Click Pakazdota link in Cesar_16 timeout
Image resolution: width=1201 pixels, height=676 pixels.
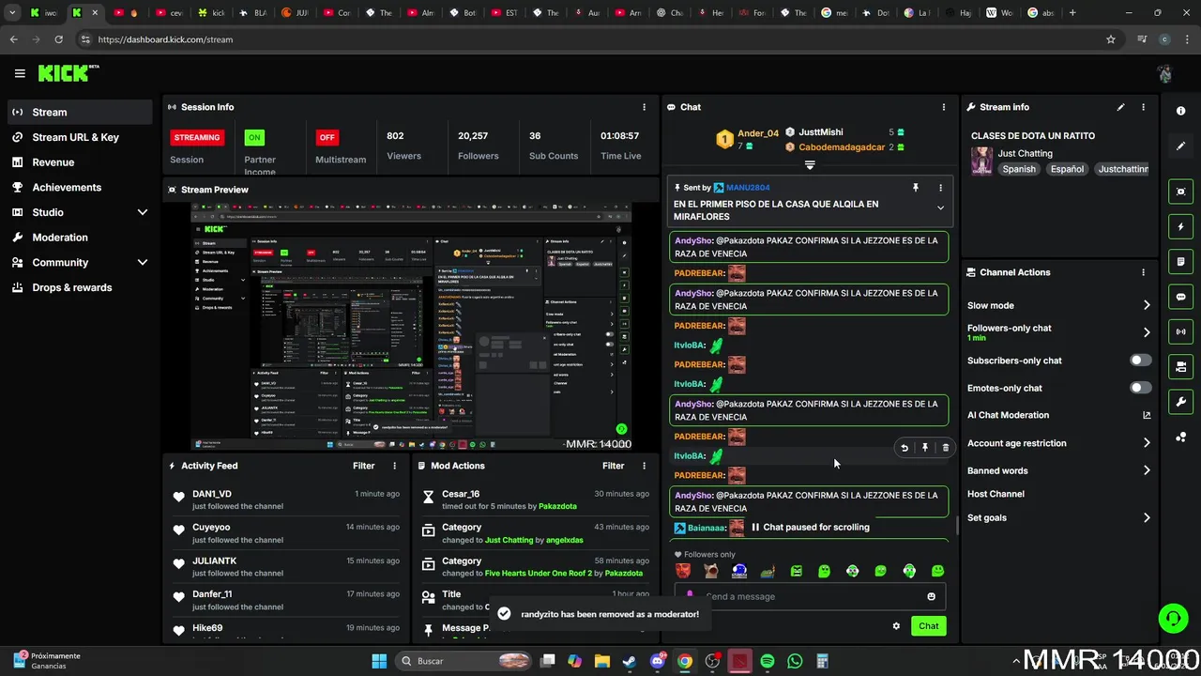click(x=558, y=506)
